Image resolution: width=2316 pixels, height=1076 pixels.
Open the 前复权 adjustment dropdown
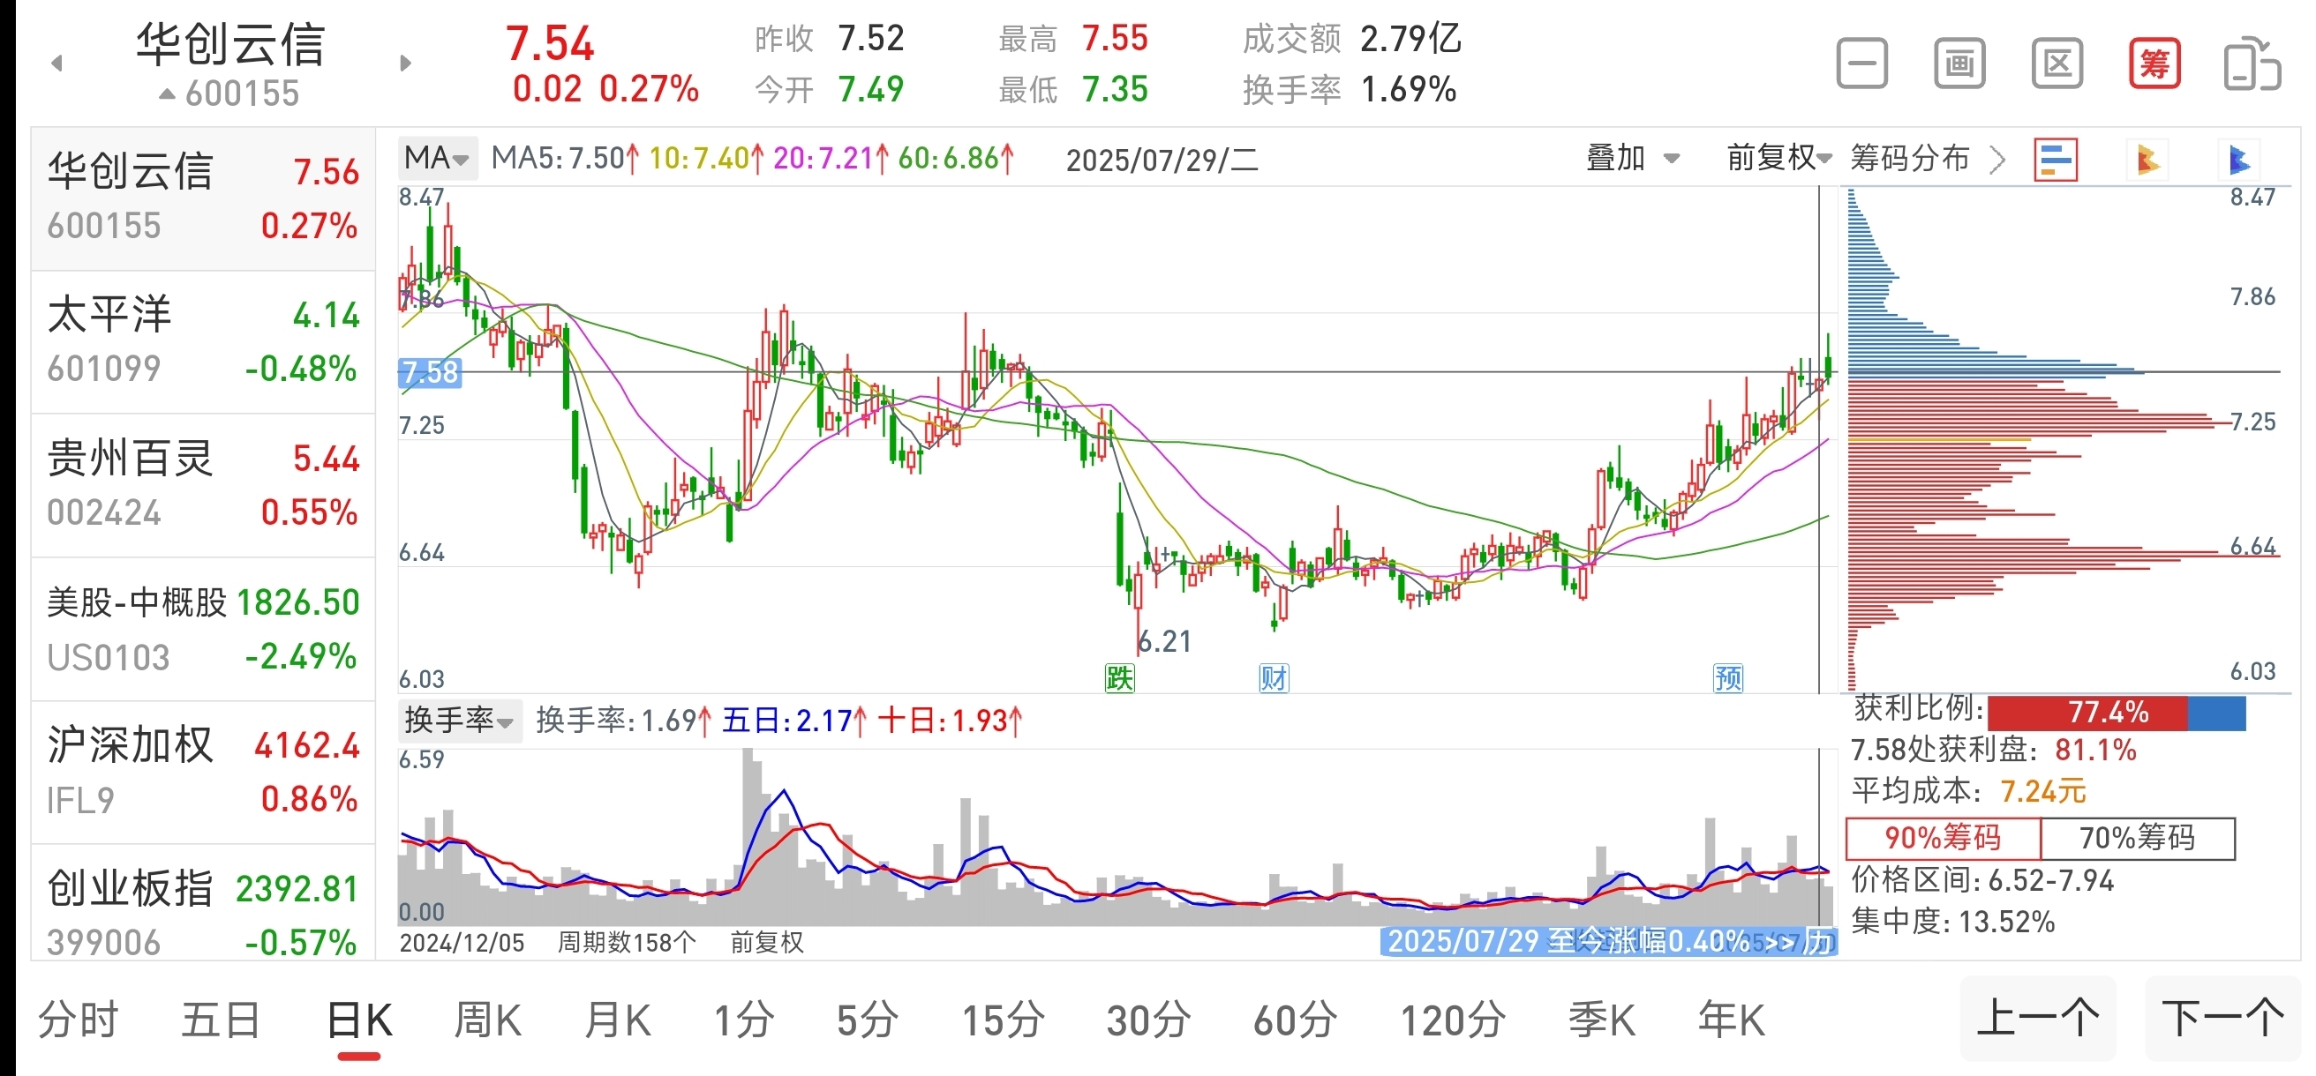[1778, 159]
